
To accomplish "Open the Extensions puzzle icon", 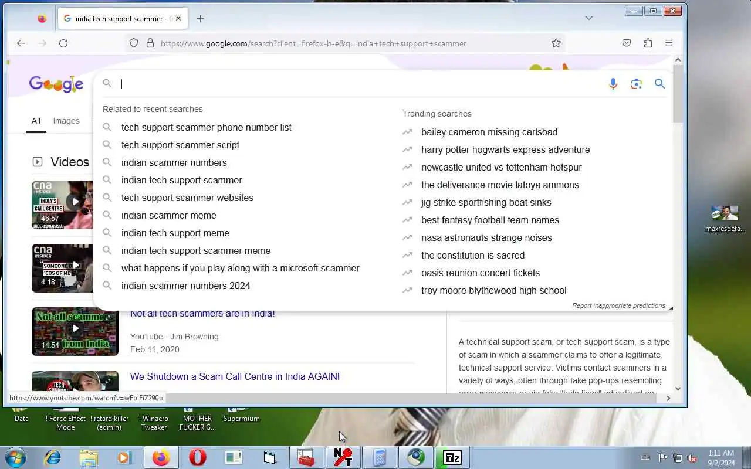I will click(648, 43).
